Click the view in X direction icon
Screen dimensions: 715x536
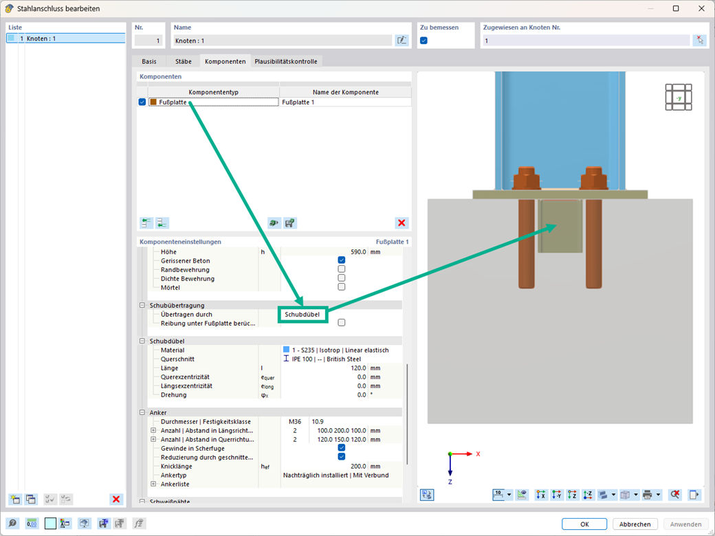[541, 495]
